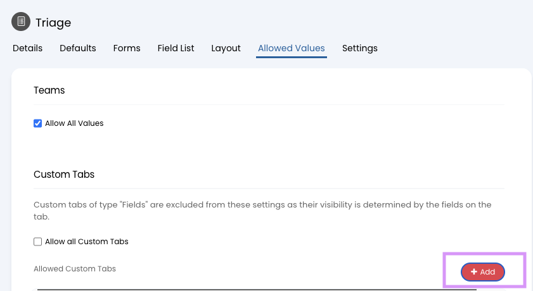This screenshot has height=291, width=533.
Task: Switch to the Settings tab
Action: click(x=359, y=48)
